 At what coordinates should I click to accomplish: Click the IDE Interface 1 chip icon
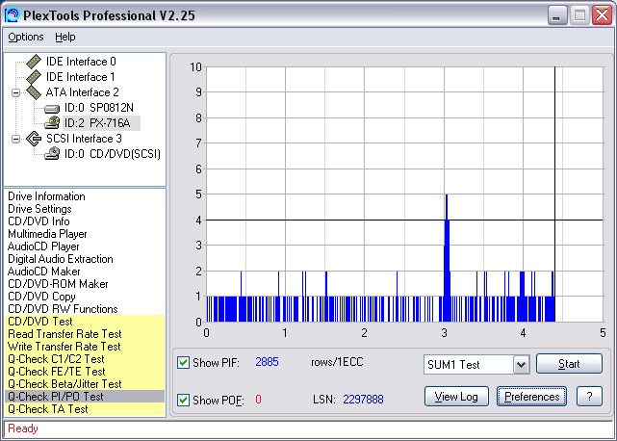[x=34, y=77]
